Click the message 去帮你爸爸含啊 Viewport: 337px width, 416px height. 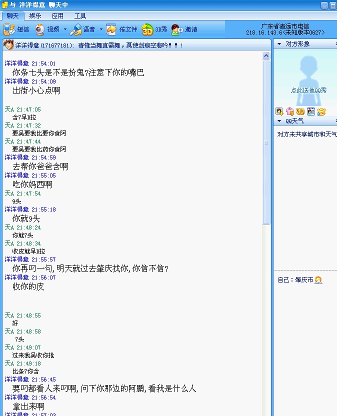[x=40, y=166]
